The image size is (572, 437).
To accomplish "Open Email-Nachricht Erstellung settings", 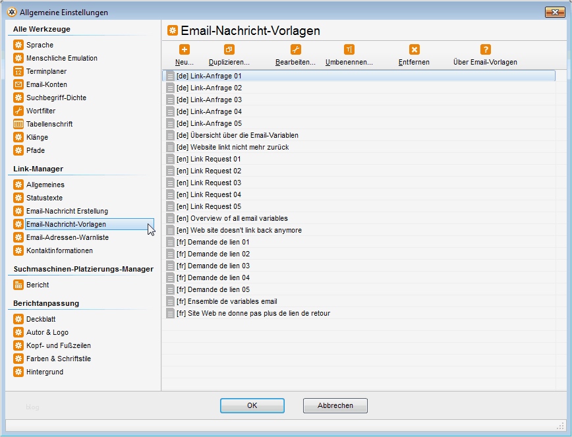I will click(67, 211).
